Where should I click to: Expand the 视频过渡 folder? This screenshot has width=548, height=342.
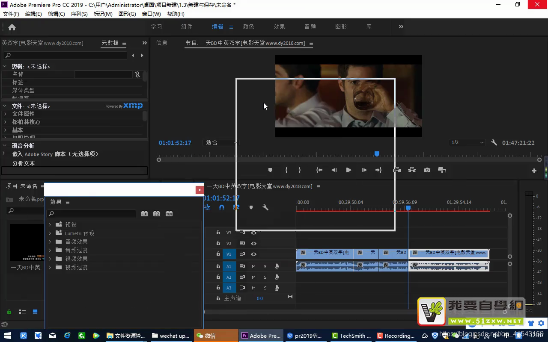(x=50, y=267)
